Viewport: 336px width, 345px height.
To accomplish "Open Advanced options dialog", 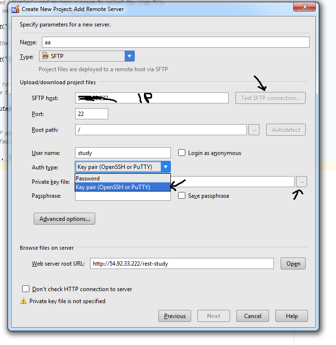I will pos(65,219).
